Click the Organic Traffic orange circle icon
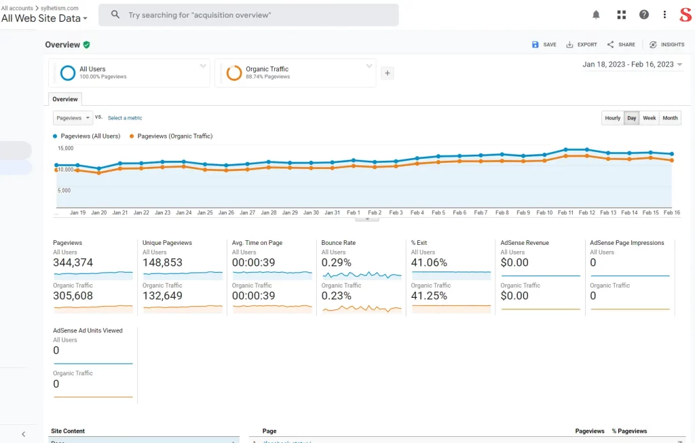Viewport: 695px width, 443px height. 234,73
